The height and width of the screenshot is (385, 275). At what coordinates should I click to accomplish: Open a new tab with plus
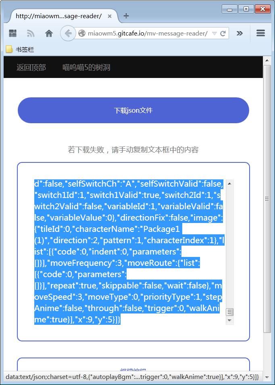coord(126,16)
